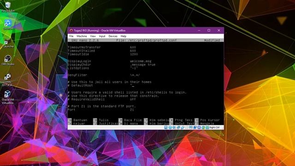Click the 'Pos Kursor' nano shortcut
The width and height of the screenshot is (295, 166).
click(210, 120)
